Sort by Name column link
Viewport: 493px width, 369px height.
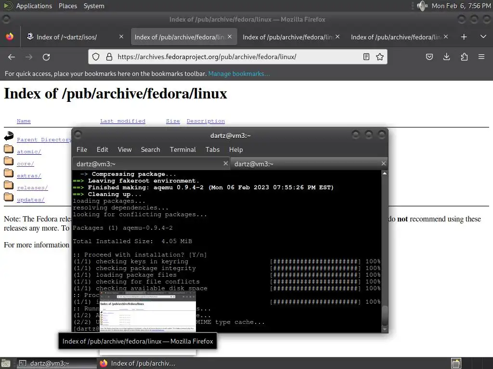pos(24,121)
